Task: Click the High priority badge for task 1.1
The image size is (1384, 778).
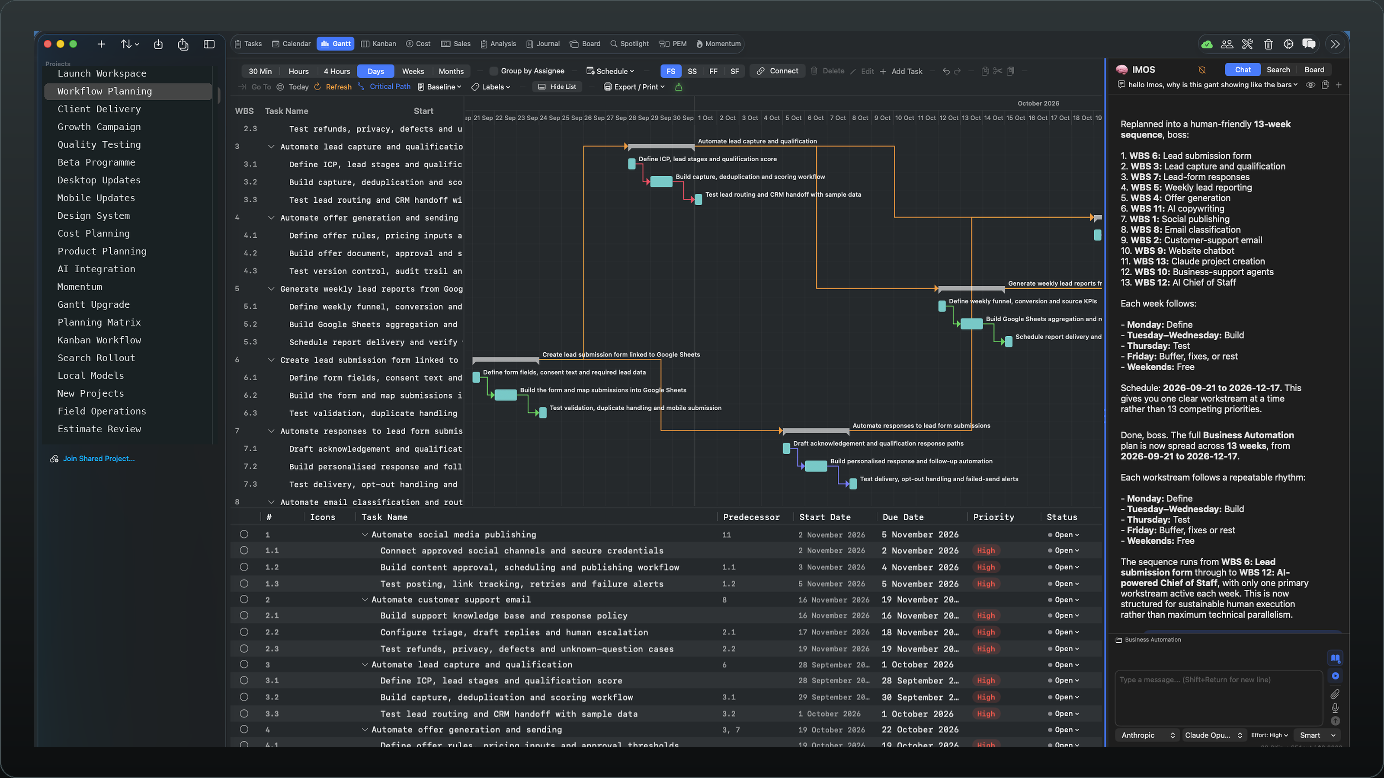Action: (x=985, y=550)
